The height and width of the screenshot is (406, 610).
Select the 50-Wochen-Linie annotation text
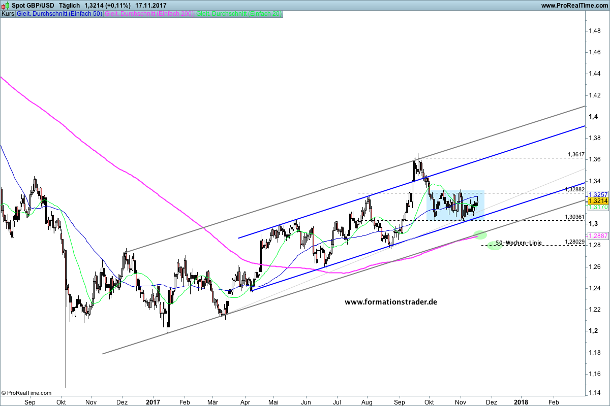tap(515, 243)
